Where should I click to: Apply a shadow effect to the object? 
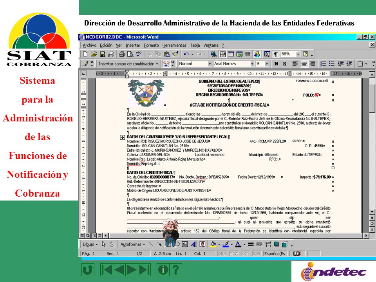[x=277, y=244]
